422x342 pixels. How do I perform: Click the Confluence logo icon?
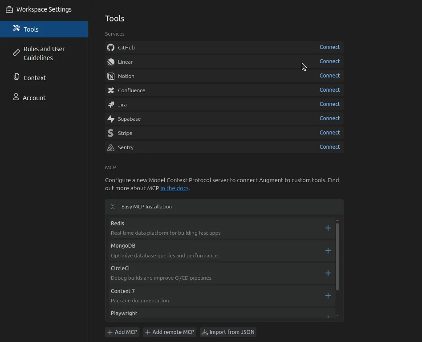(x=110, y=90)
